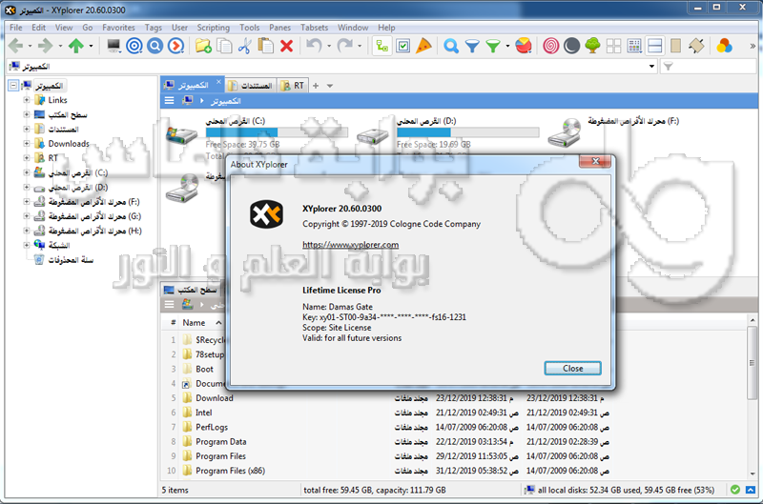This screenshot has height=504, width=763.
Task: Click the orange pizza slice icon
Action: pyautogui.click(x=423, y=46)
